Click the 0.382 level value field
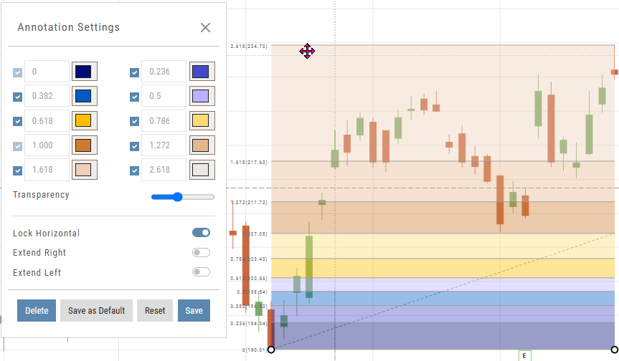 (47, 96)
